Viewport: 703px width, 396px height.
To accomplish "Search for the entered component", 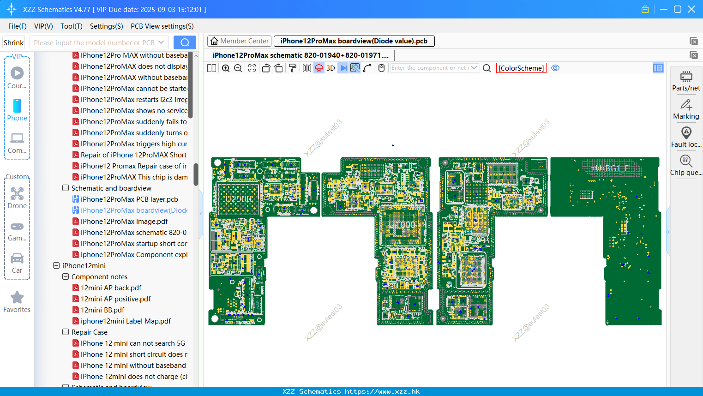I will [487, 68].
